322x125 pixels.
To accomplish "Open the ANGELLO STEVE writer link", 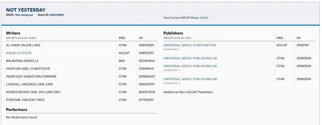I will pos(19,53).
